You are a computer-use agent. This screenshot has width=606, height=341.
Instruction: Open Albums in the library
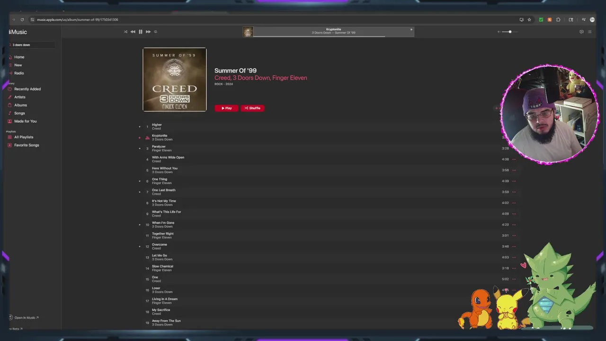[x=20, y=105]
